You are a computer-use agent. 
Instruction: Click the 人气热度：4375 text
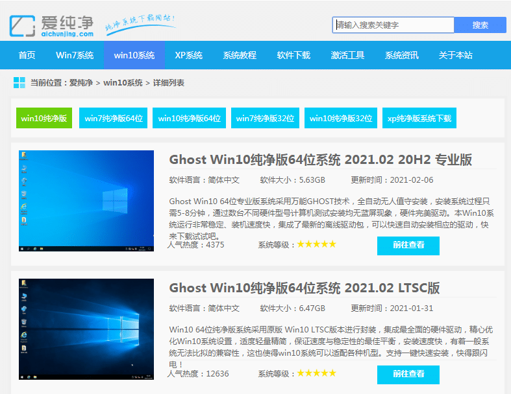[x=196, y=245]
